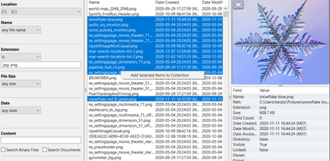The height and width of the screenshot is (161, 330).
Task: Sort by the Name column header
Action: [121, 3]
